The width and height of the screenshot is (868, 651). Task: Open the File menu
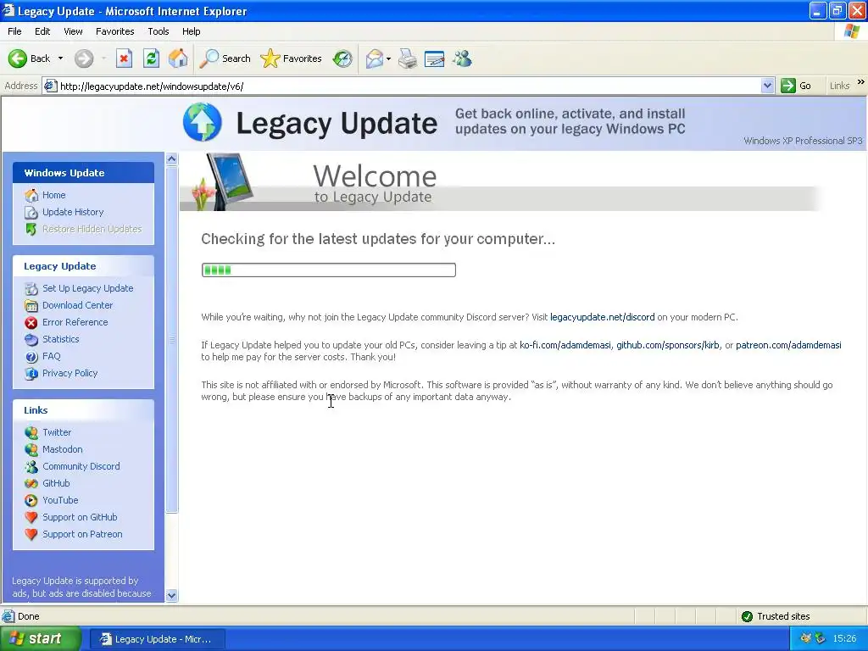[x=14, y=31]
